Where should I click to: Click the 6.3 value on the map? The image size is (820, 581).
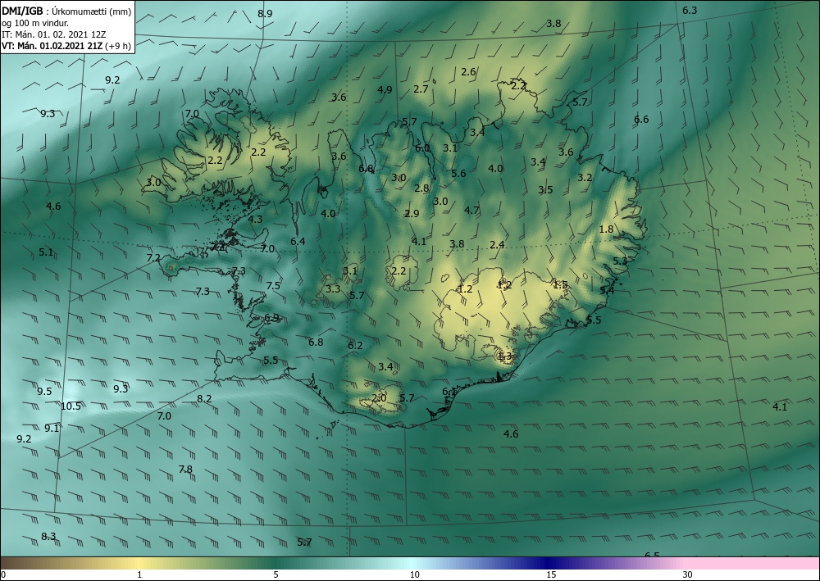690,10
